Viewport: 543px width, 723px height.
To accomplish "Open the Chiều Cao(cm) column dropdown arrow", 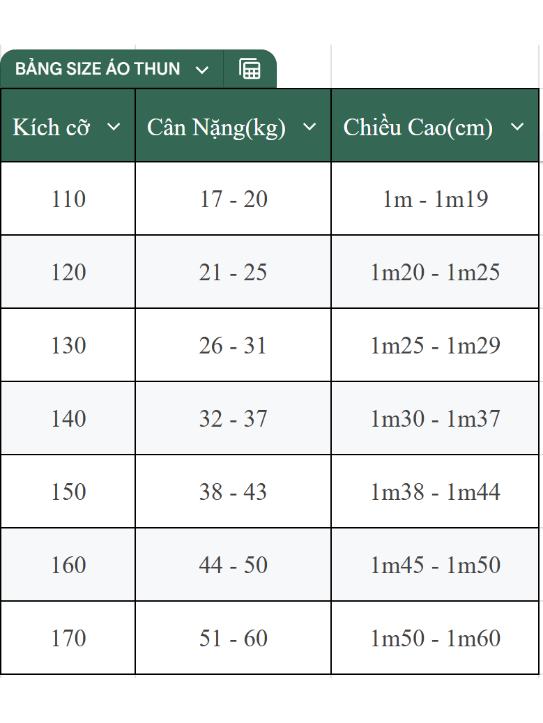I will [517, 127].
